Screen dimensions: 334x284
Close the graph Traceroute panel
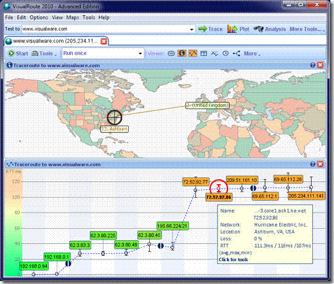point(320,164)
